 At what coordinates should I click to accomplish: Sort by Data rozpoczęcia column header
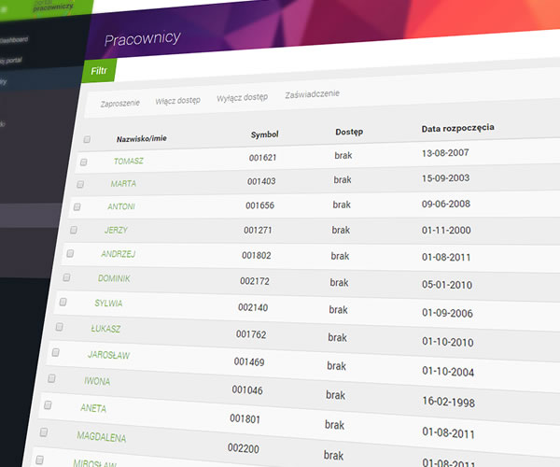coord(458,128)
